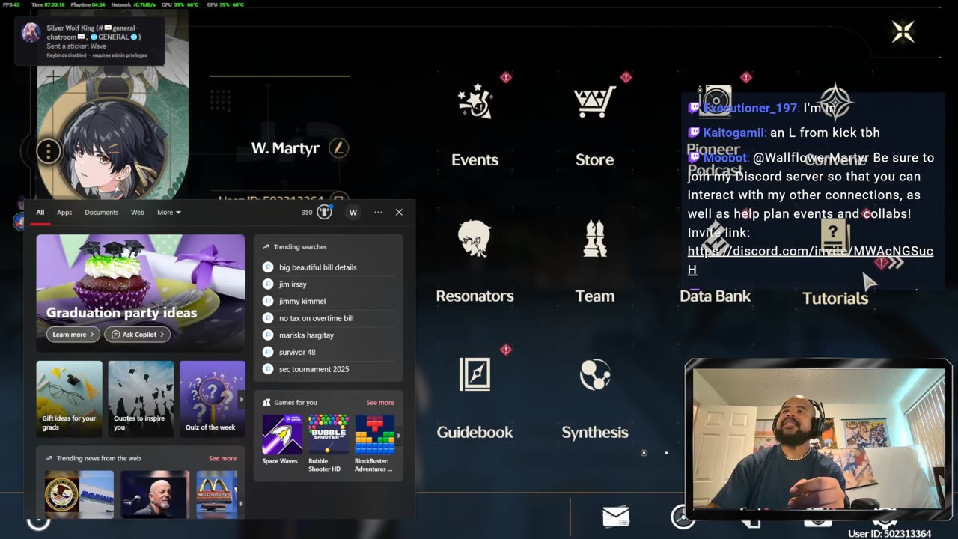Advance the featured cards carousel arrow
958x539 pixels.
coord(241,400)
